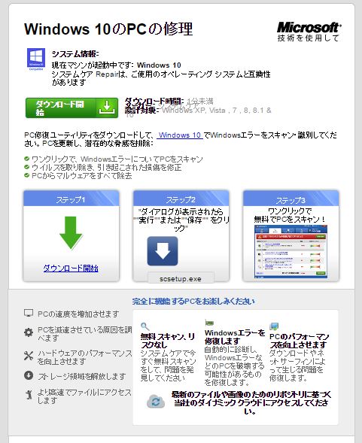Click the download circle icon for storage
Viewport: 362px width, 443px height.
pos(29,375)
